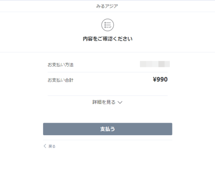
Task: Click the 確認 word in the heading
Action: (x=107, y=39)
